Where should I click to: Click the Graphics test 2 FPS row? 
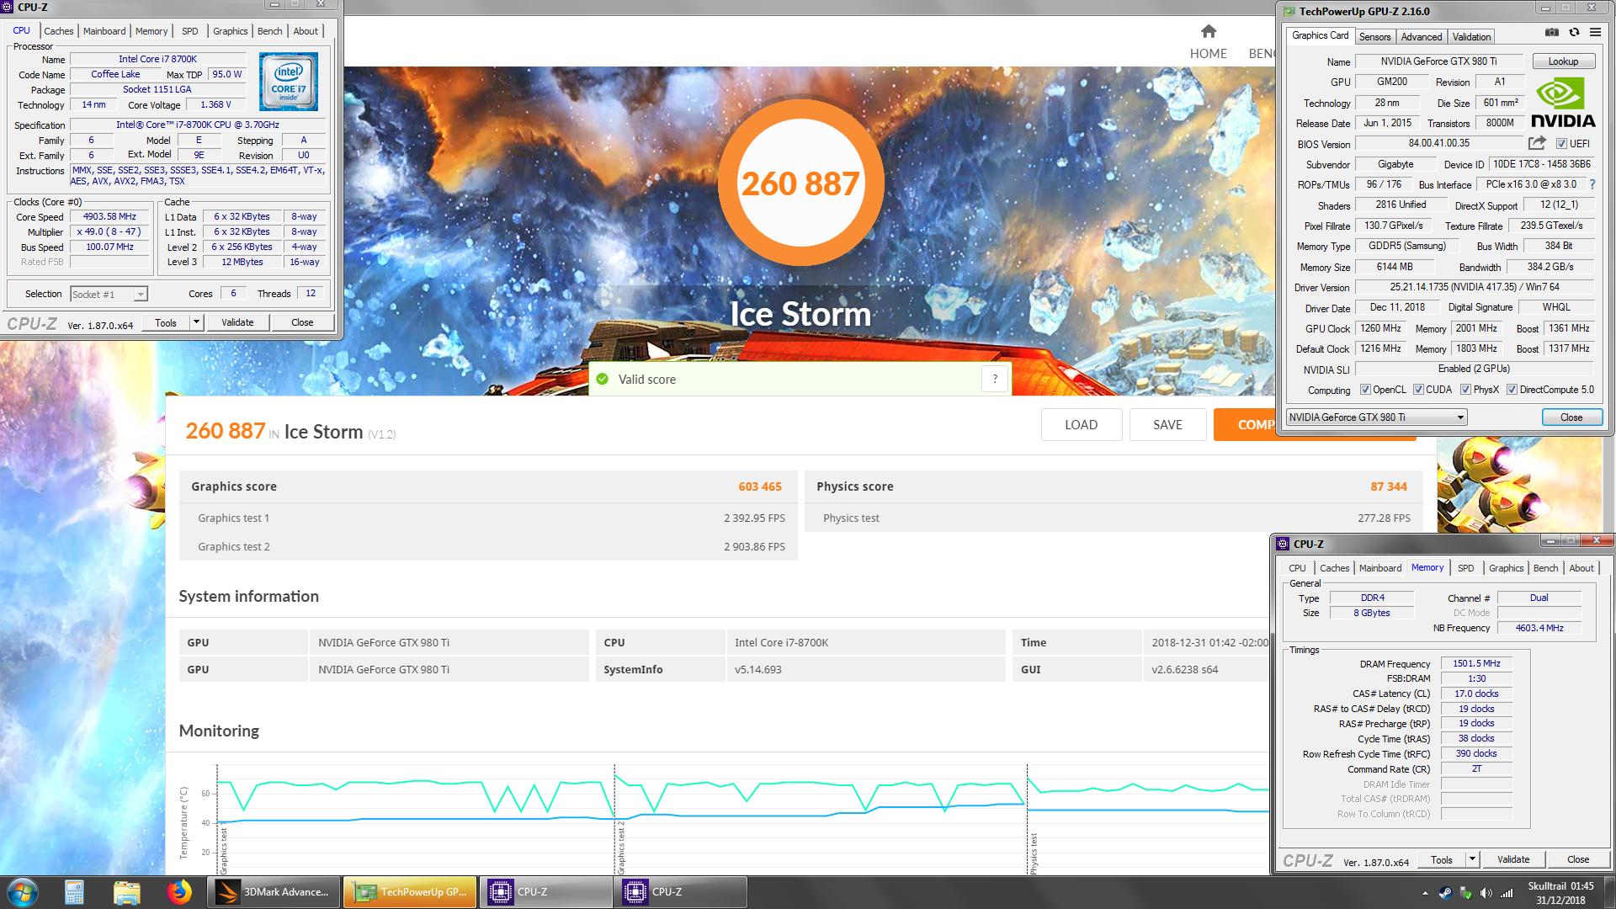coord(488,547)
